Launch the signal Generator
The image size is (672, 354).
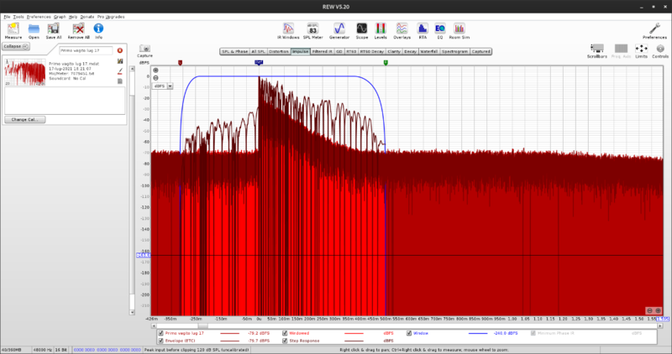point(339,29)
